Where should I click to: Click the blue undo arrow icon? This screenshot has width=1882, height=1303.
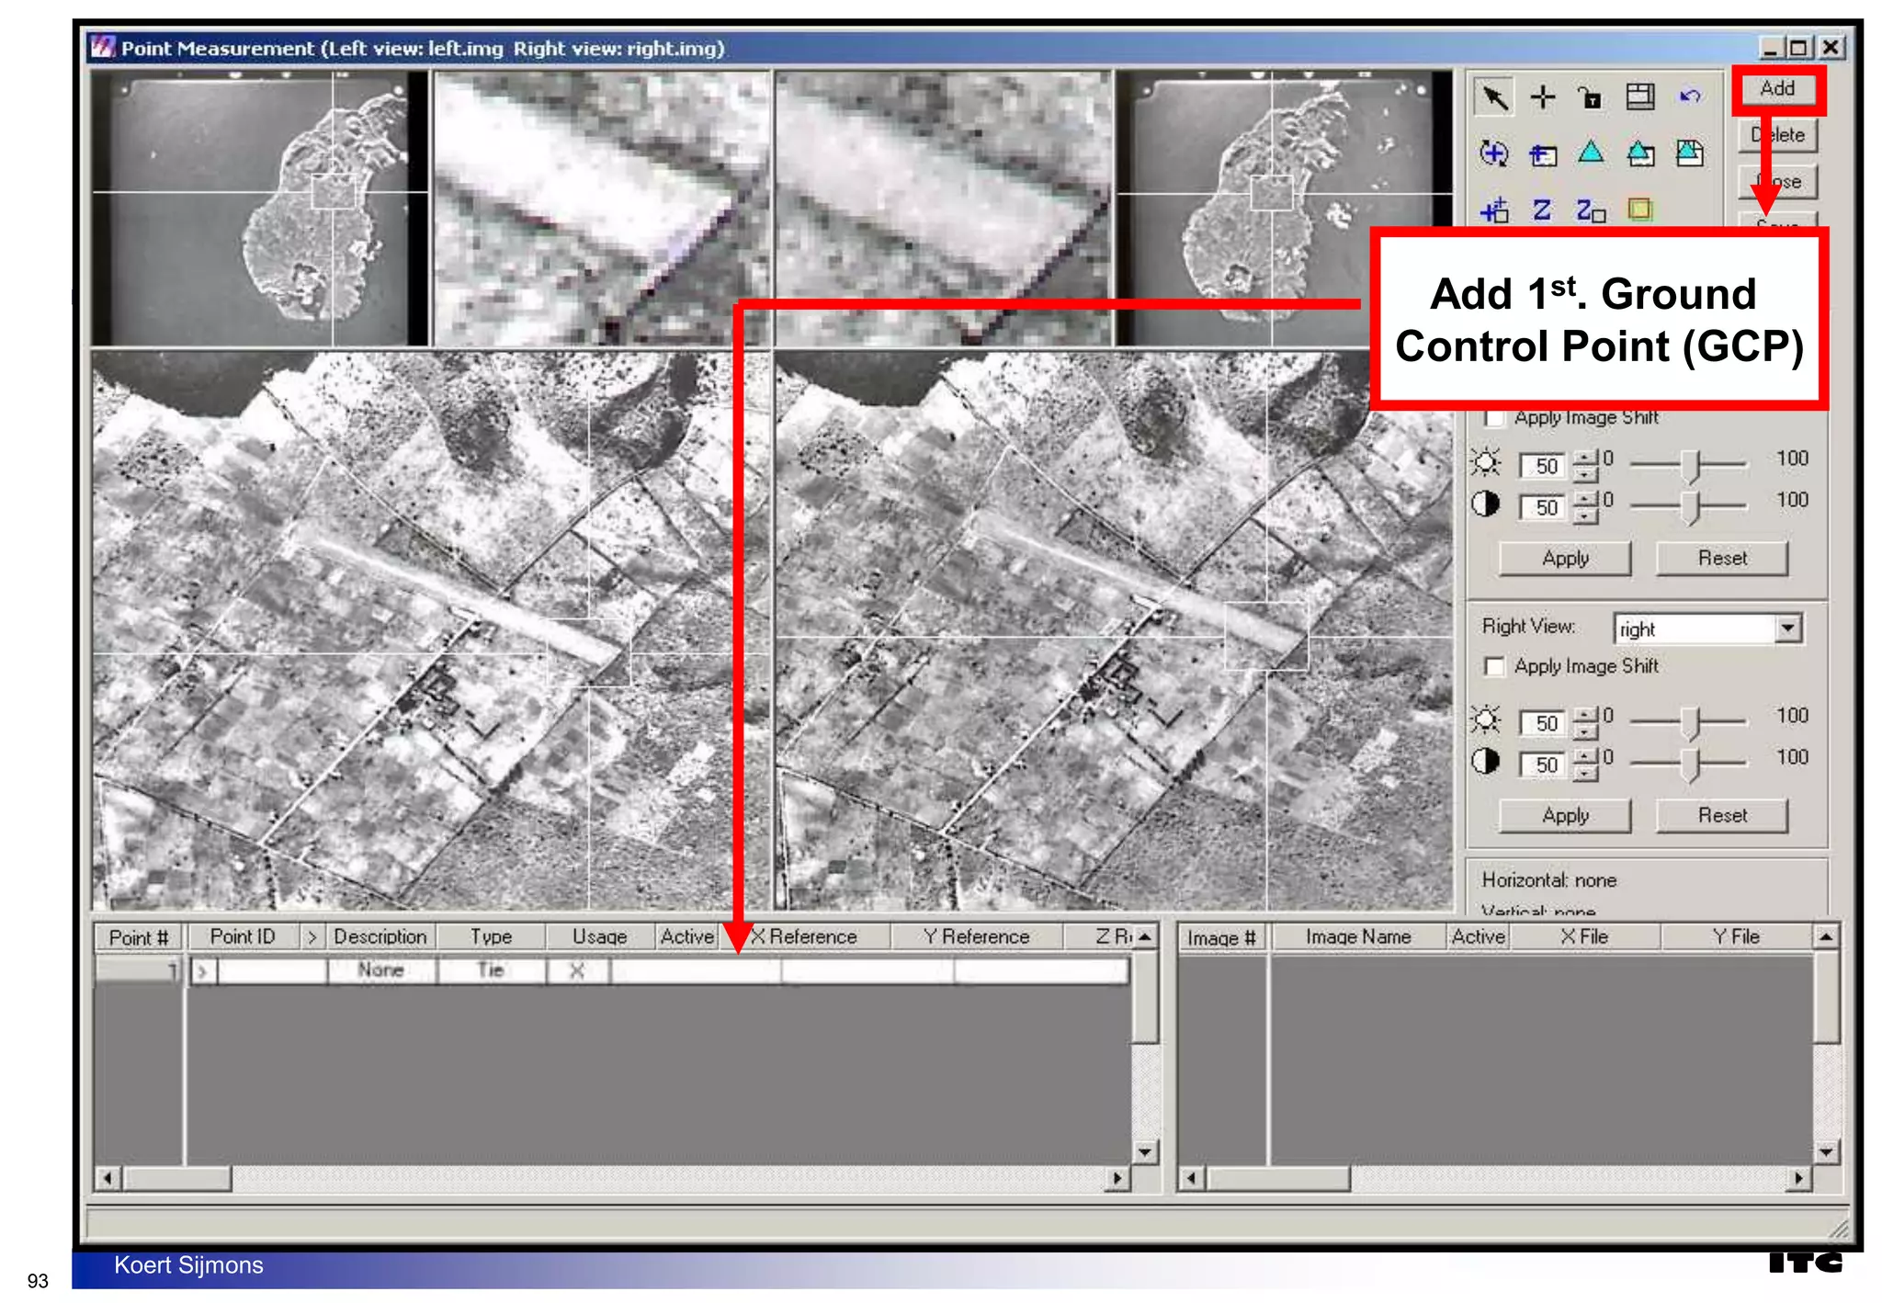[1689, 96]
